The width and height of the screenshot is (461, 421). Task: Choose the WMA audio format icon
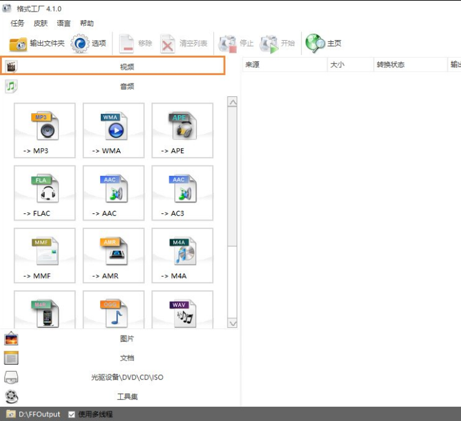(x=113, y=130)
